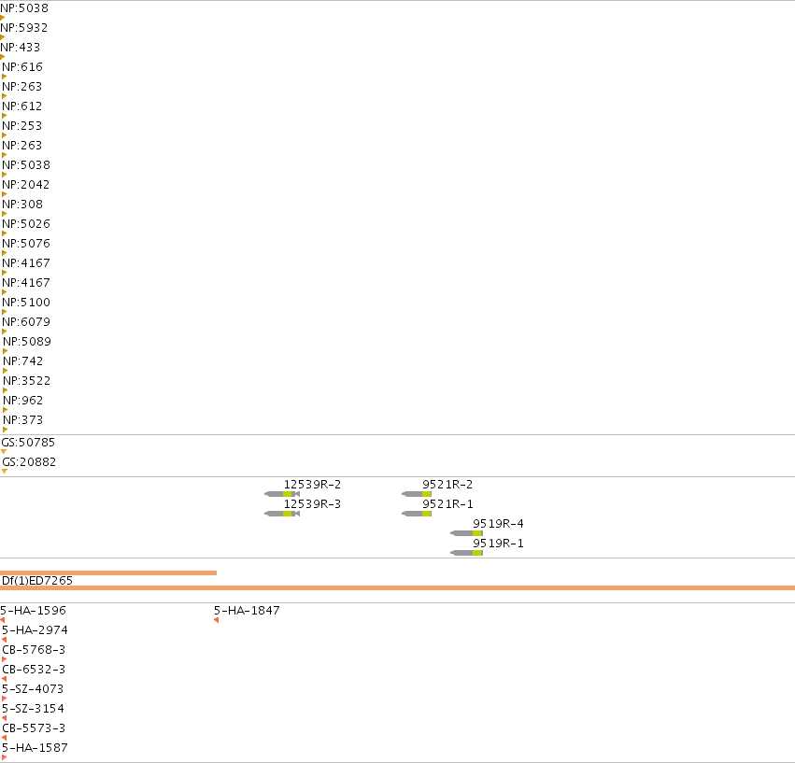Click the short orange bar above Df(1)ED7265
Screen dimensions: 795x763
(x=108, y=573)
